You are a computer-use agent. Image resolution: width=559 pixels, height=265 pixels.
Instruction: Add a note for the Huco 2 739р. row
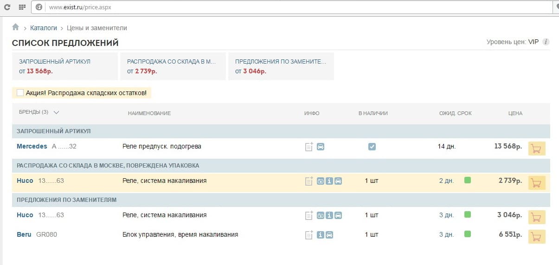tap(309, 181)
